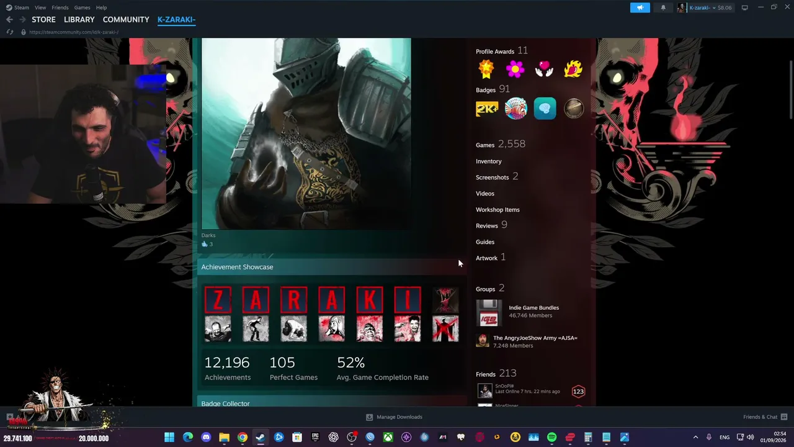The height and width of the screenshot is (447, 794).
Task: Open the Reviews link
Action: tap(491, 225)
